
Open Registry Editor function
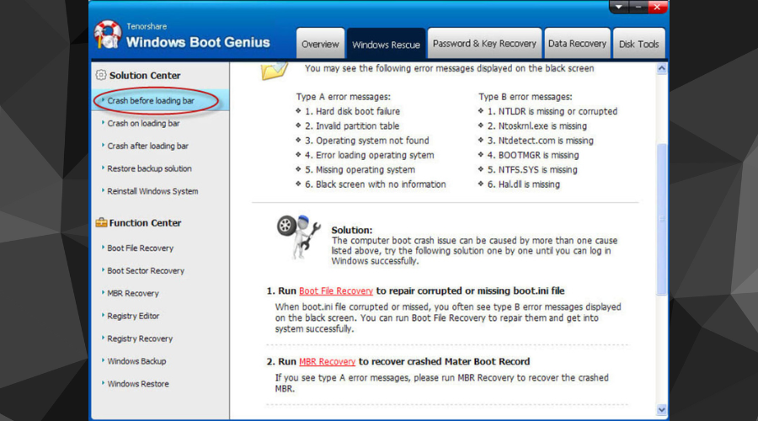click(x=133, y=316)
